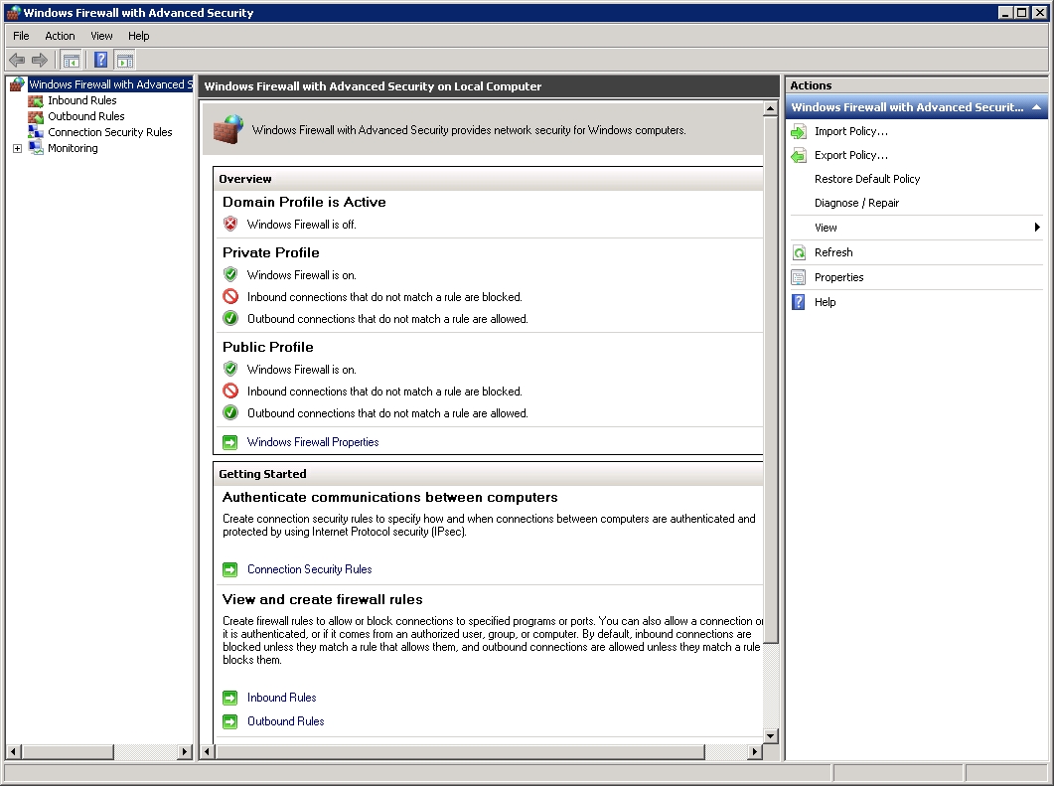Follow the Outbound Rules link in Getting Started

click(286, 720)
